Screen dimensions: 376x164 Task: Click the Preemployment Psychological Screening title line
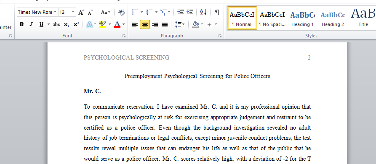(x=197, y=76)
